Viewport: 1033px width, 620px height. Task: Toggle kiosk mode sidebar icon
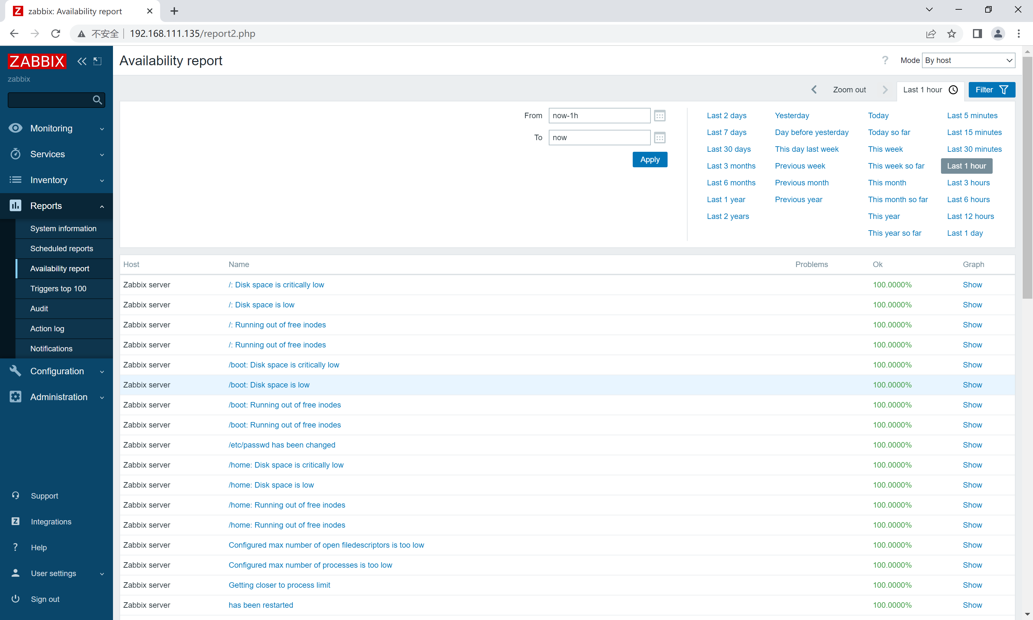(x=97, y=61)
